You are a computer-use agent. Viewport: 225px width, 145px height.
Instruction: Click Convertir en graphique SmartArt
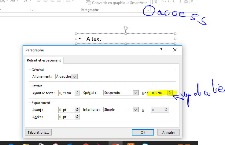point(117,2)
